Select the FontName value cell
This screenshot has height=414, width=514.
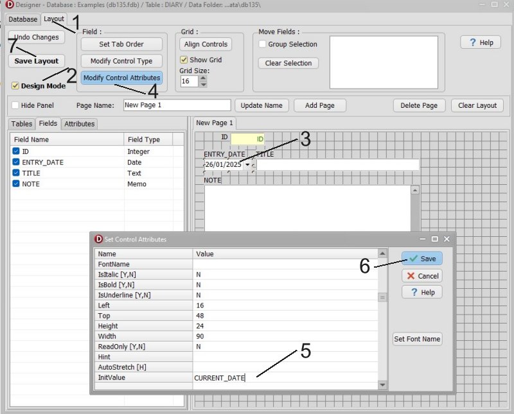tap(285, 264)
